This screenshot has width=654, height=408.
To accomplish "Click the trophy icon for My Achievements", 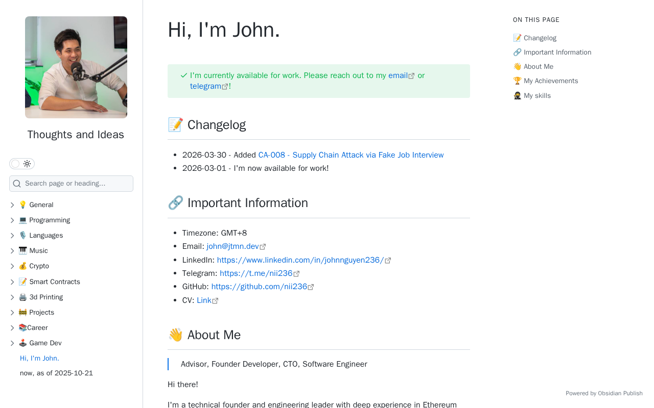I will tap(517, 81).
